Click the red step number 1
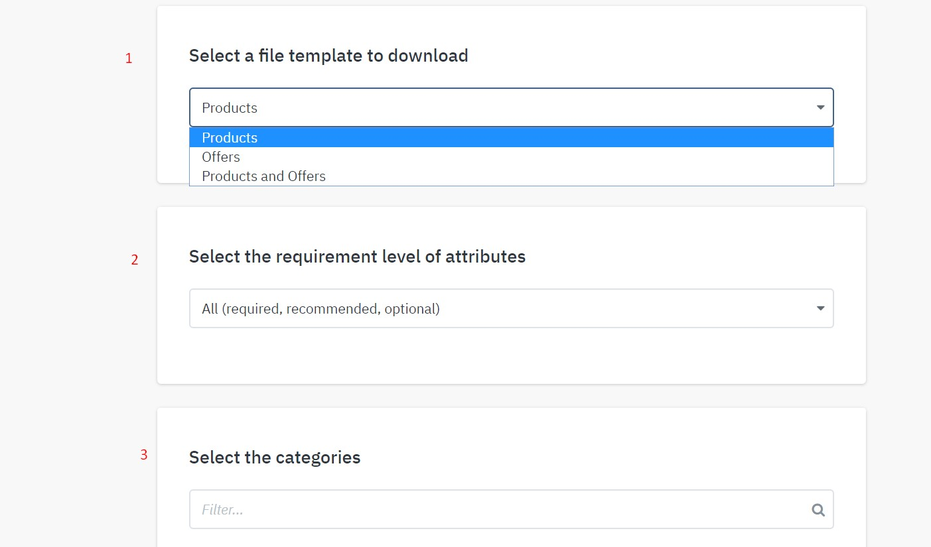The image size is (931, 547). click(x=129, y=58)
